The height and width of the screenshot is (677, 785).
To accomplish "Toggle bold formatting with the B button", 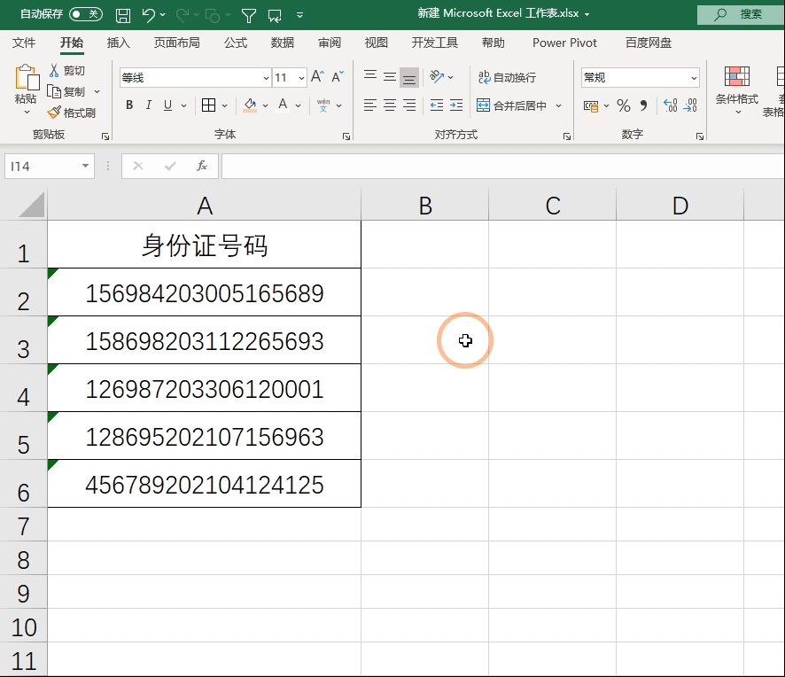I will click(x=129, y=105).
